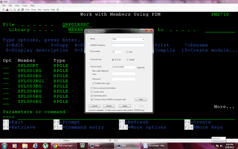Click the dialog Help button
The image size is (238, 149).
pyautogui.click(x=141, y=100)
